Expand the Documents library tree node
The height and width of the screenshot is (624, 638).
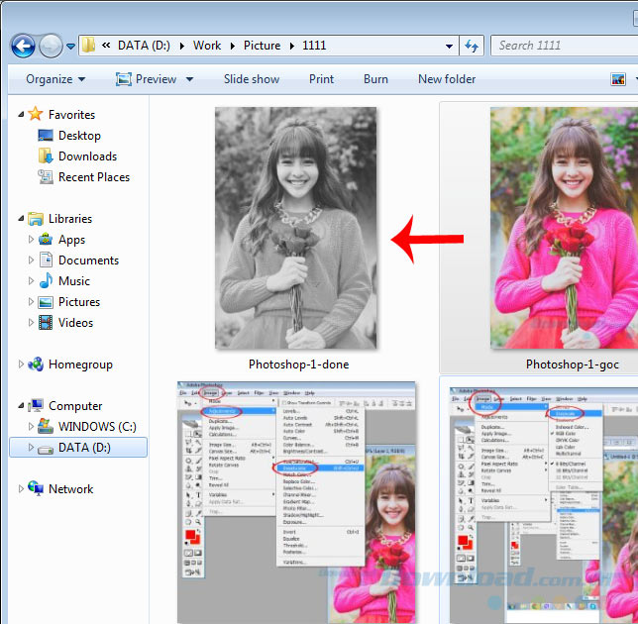pyautogui.click(x=31, y=260)
